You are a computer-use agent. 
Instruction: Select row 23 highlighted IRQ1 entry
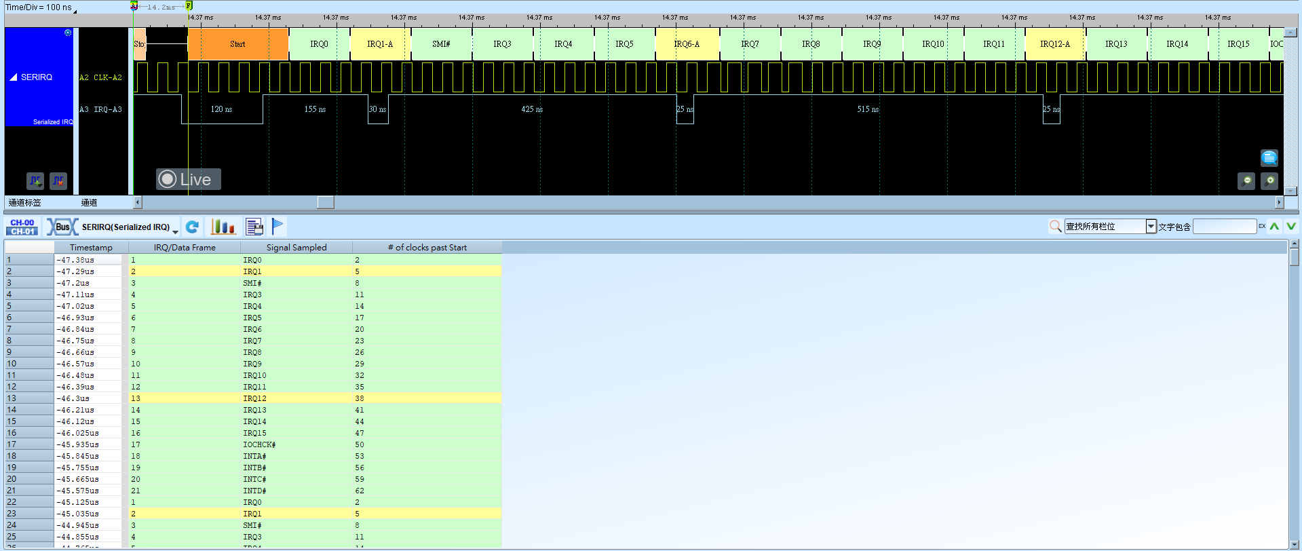click(x=315, y=514)
